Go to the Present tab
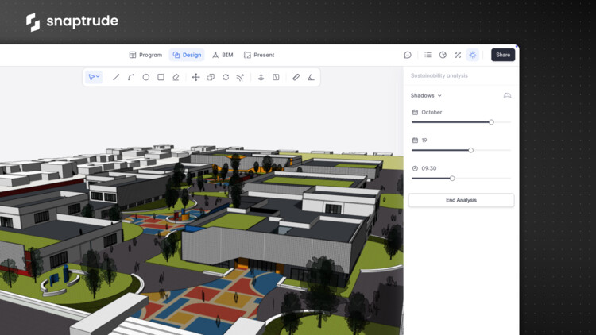The height and width of the screenshot is (335, 596). 259,55
